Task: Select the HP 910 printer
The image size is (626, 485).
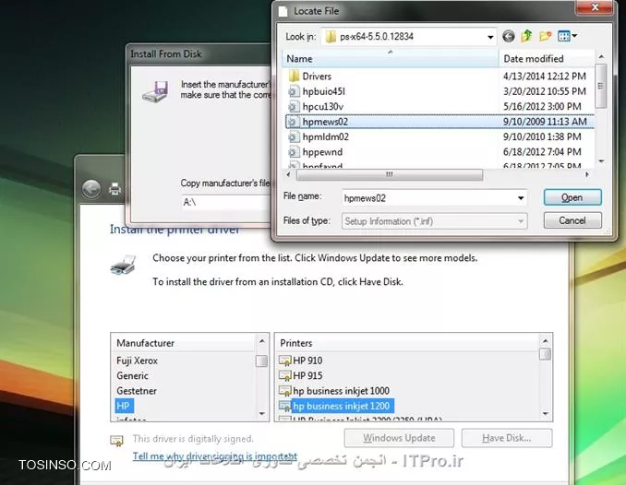Action: point(307,361)
